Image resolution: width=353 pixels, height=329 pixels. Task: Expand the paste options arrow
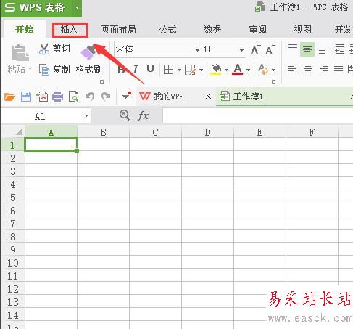click(x=30, y=69)
